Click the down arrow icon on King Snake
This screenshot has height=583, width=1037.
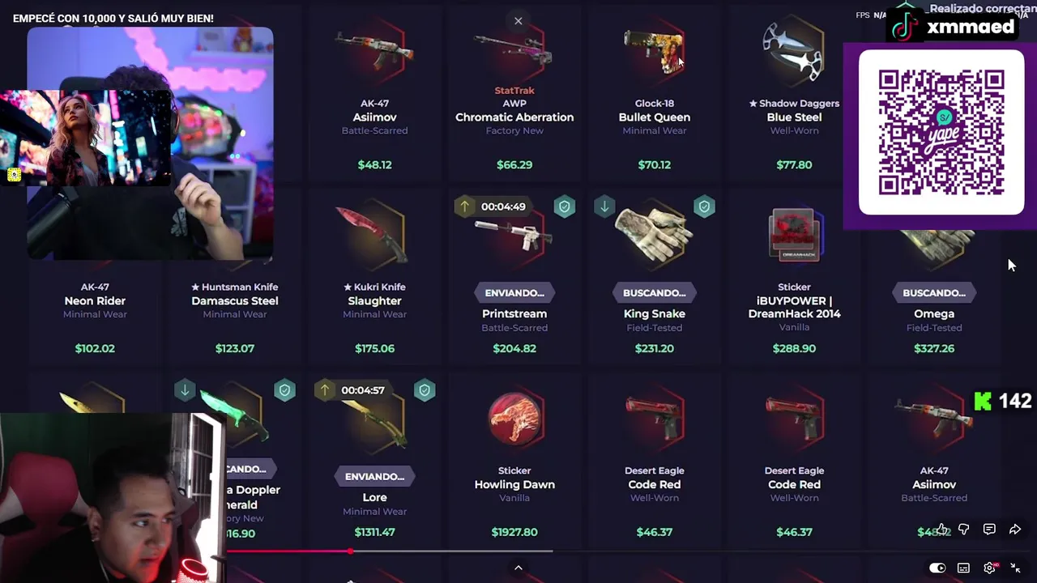pyautogui.click(x=604, y=206)
